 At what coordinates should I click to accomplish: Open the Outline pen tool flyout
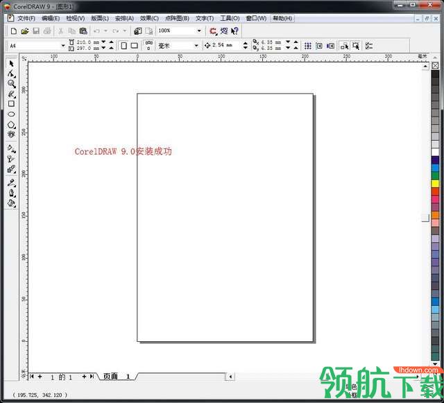click(x=11, y=193)
